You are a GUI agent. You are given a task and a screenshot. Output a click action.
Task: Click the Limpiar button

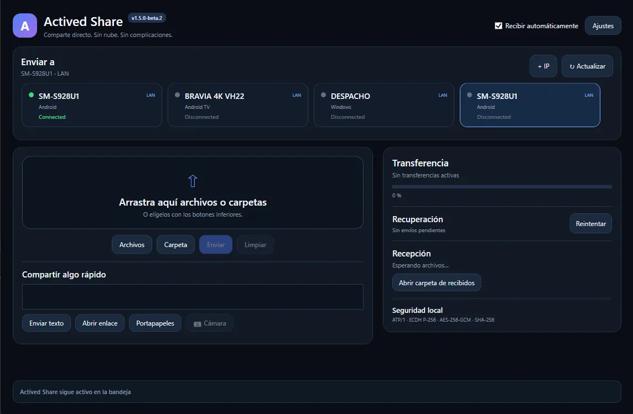[255, 245]
